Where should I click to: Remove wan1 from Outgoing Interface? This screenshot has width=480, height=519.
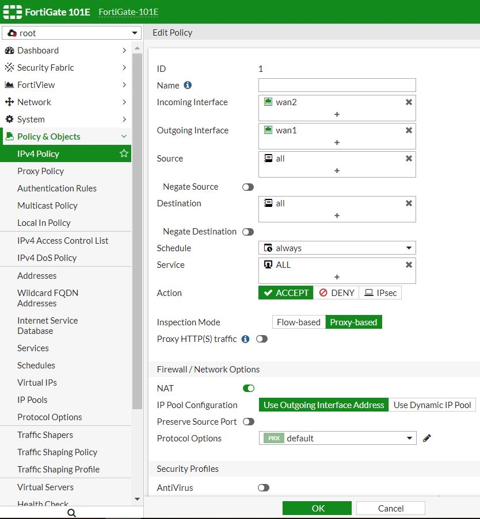pyautogui.click(x=409, y=130)
